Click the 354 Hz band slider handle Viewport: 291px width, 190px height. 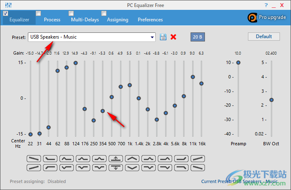[x=102, y=111]
